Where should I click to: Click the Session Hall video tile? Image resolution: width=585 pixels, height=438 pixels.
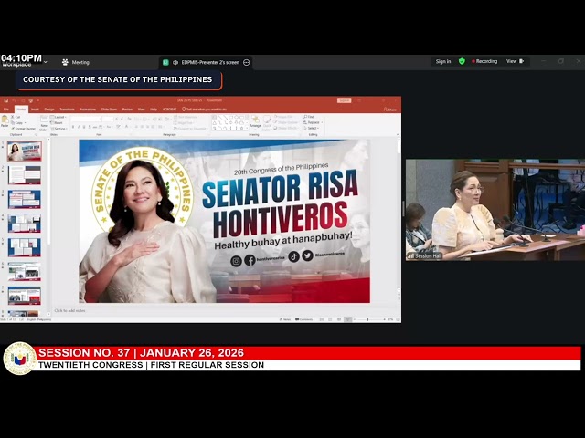(x=495, y=210)
